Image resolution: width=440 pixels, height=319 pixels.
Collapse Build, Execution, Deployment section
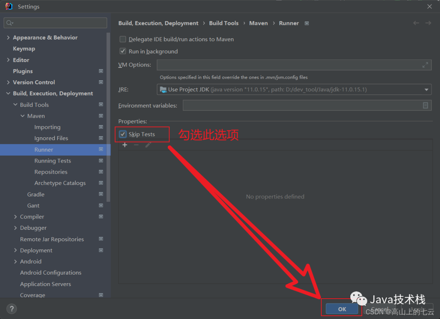click(8, 93)
